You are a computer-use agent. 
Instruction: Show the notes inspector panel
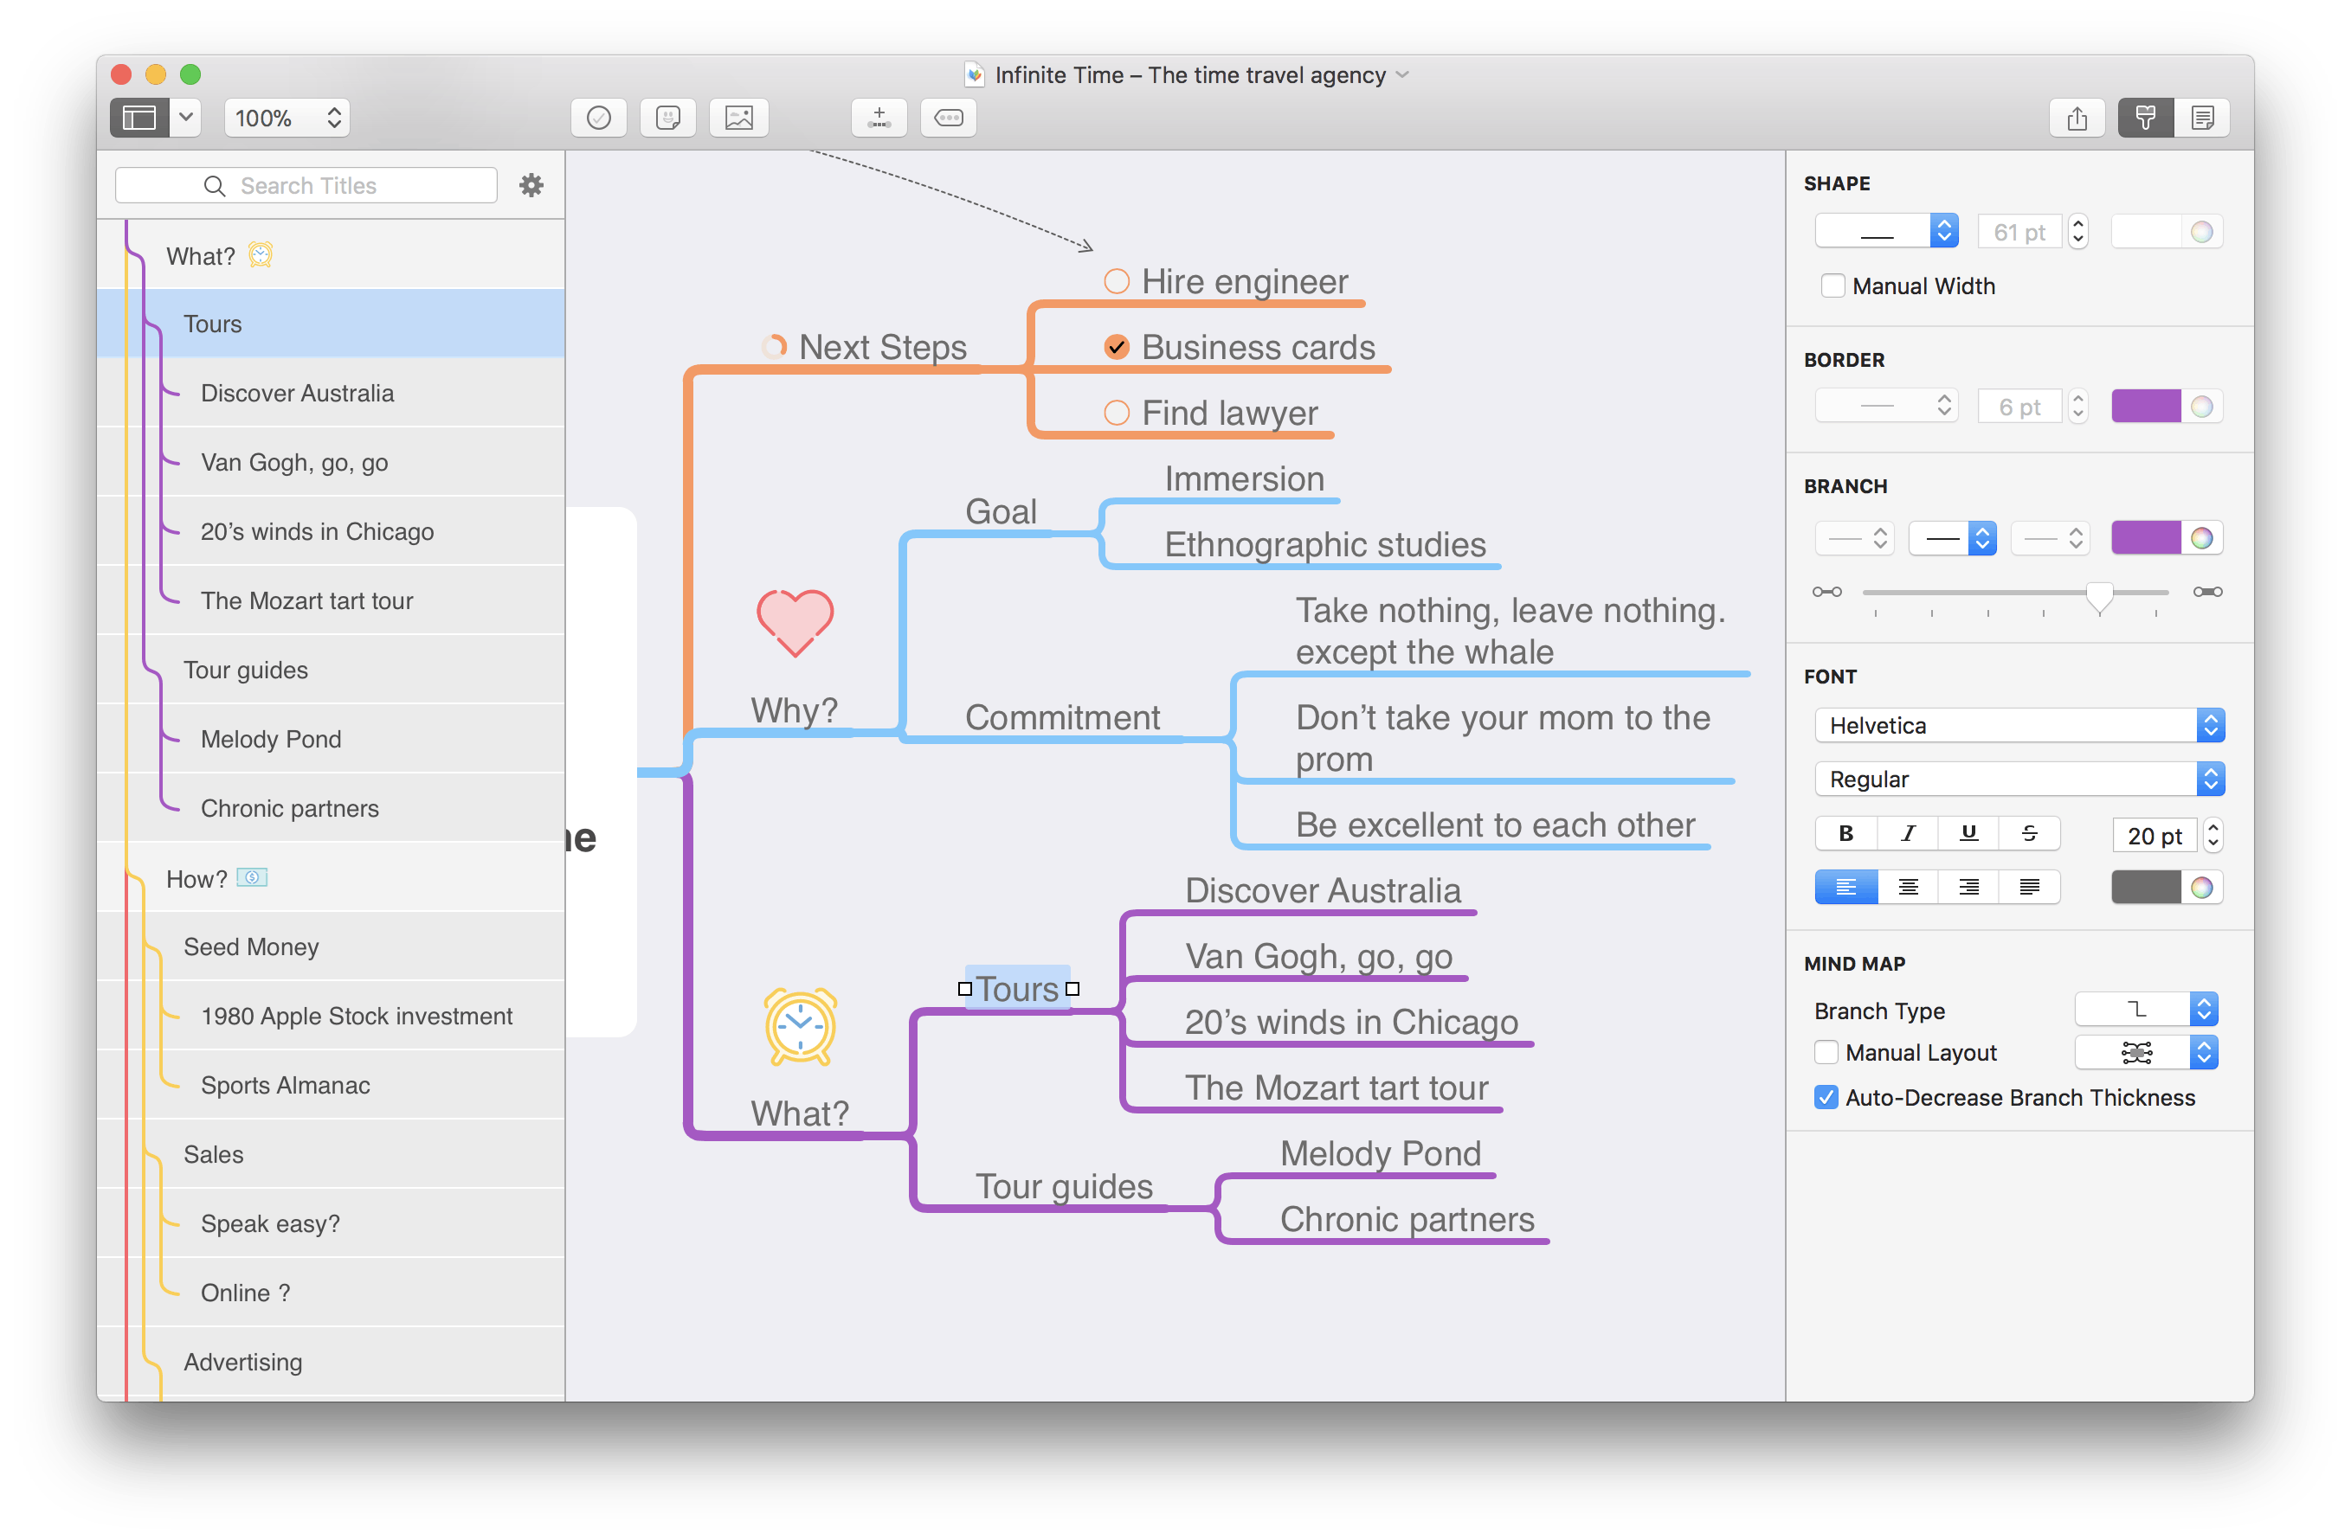(x=2202, y=119)
